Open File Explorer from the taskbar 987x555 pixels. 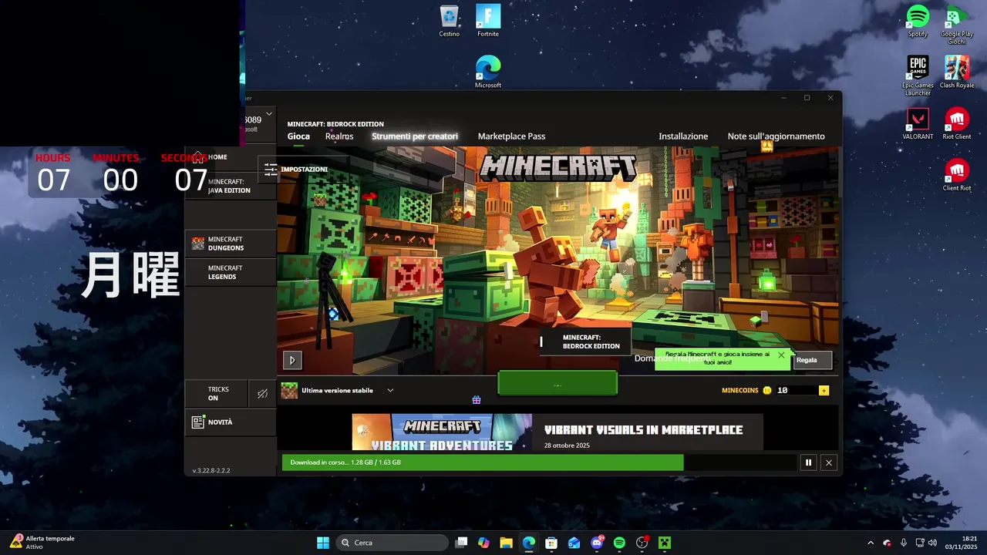[x=506, y=543]
